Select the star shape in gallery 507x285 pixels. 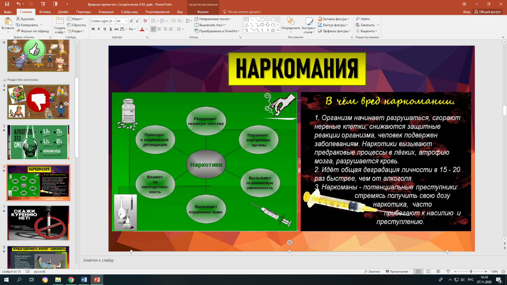(273, 30)
